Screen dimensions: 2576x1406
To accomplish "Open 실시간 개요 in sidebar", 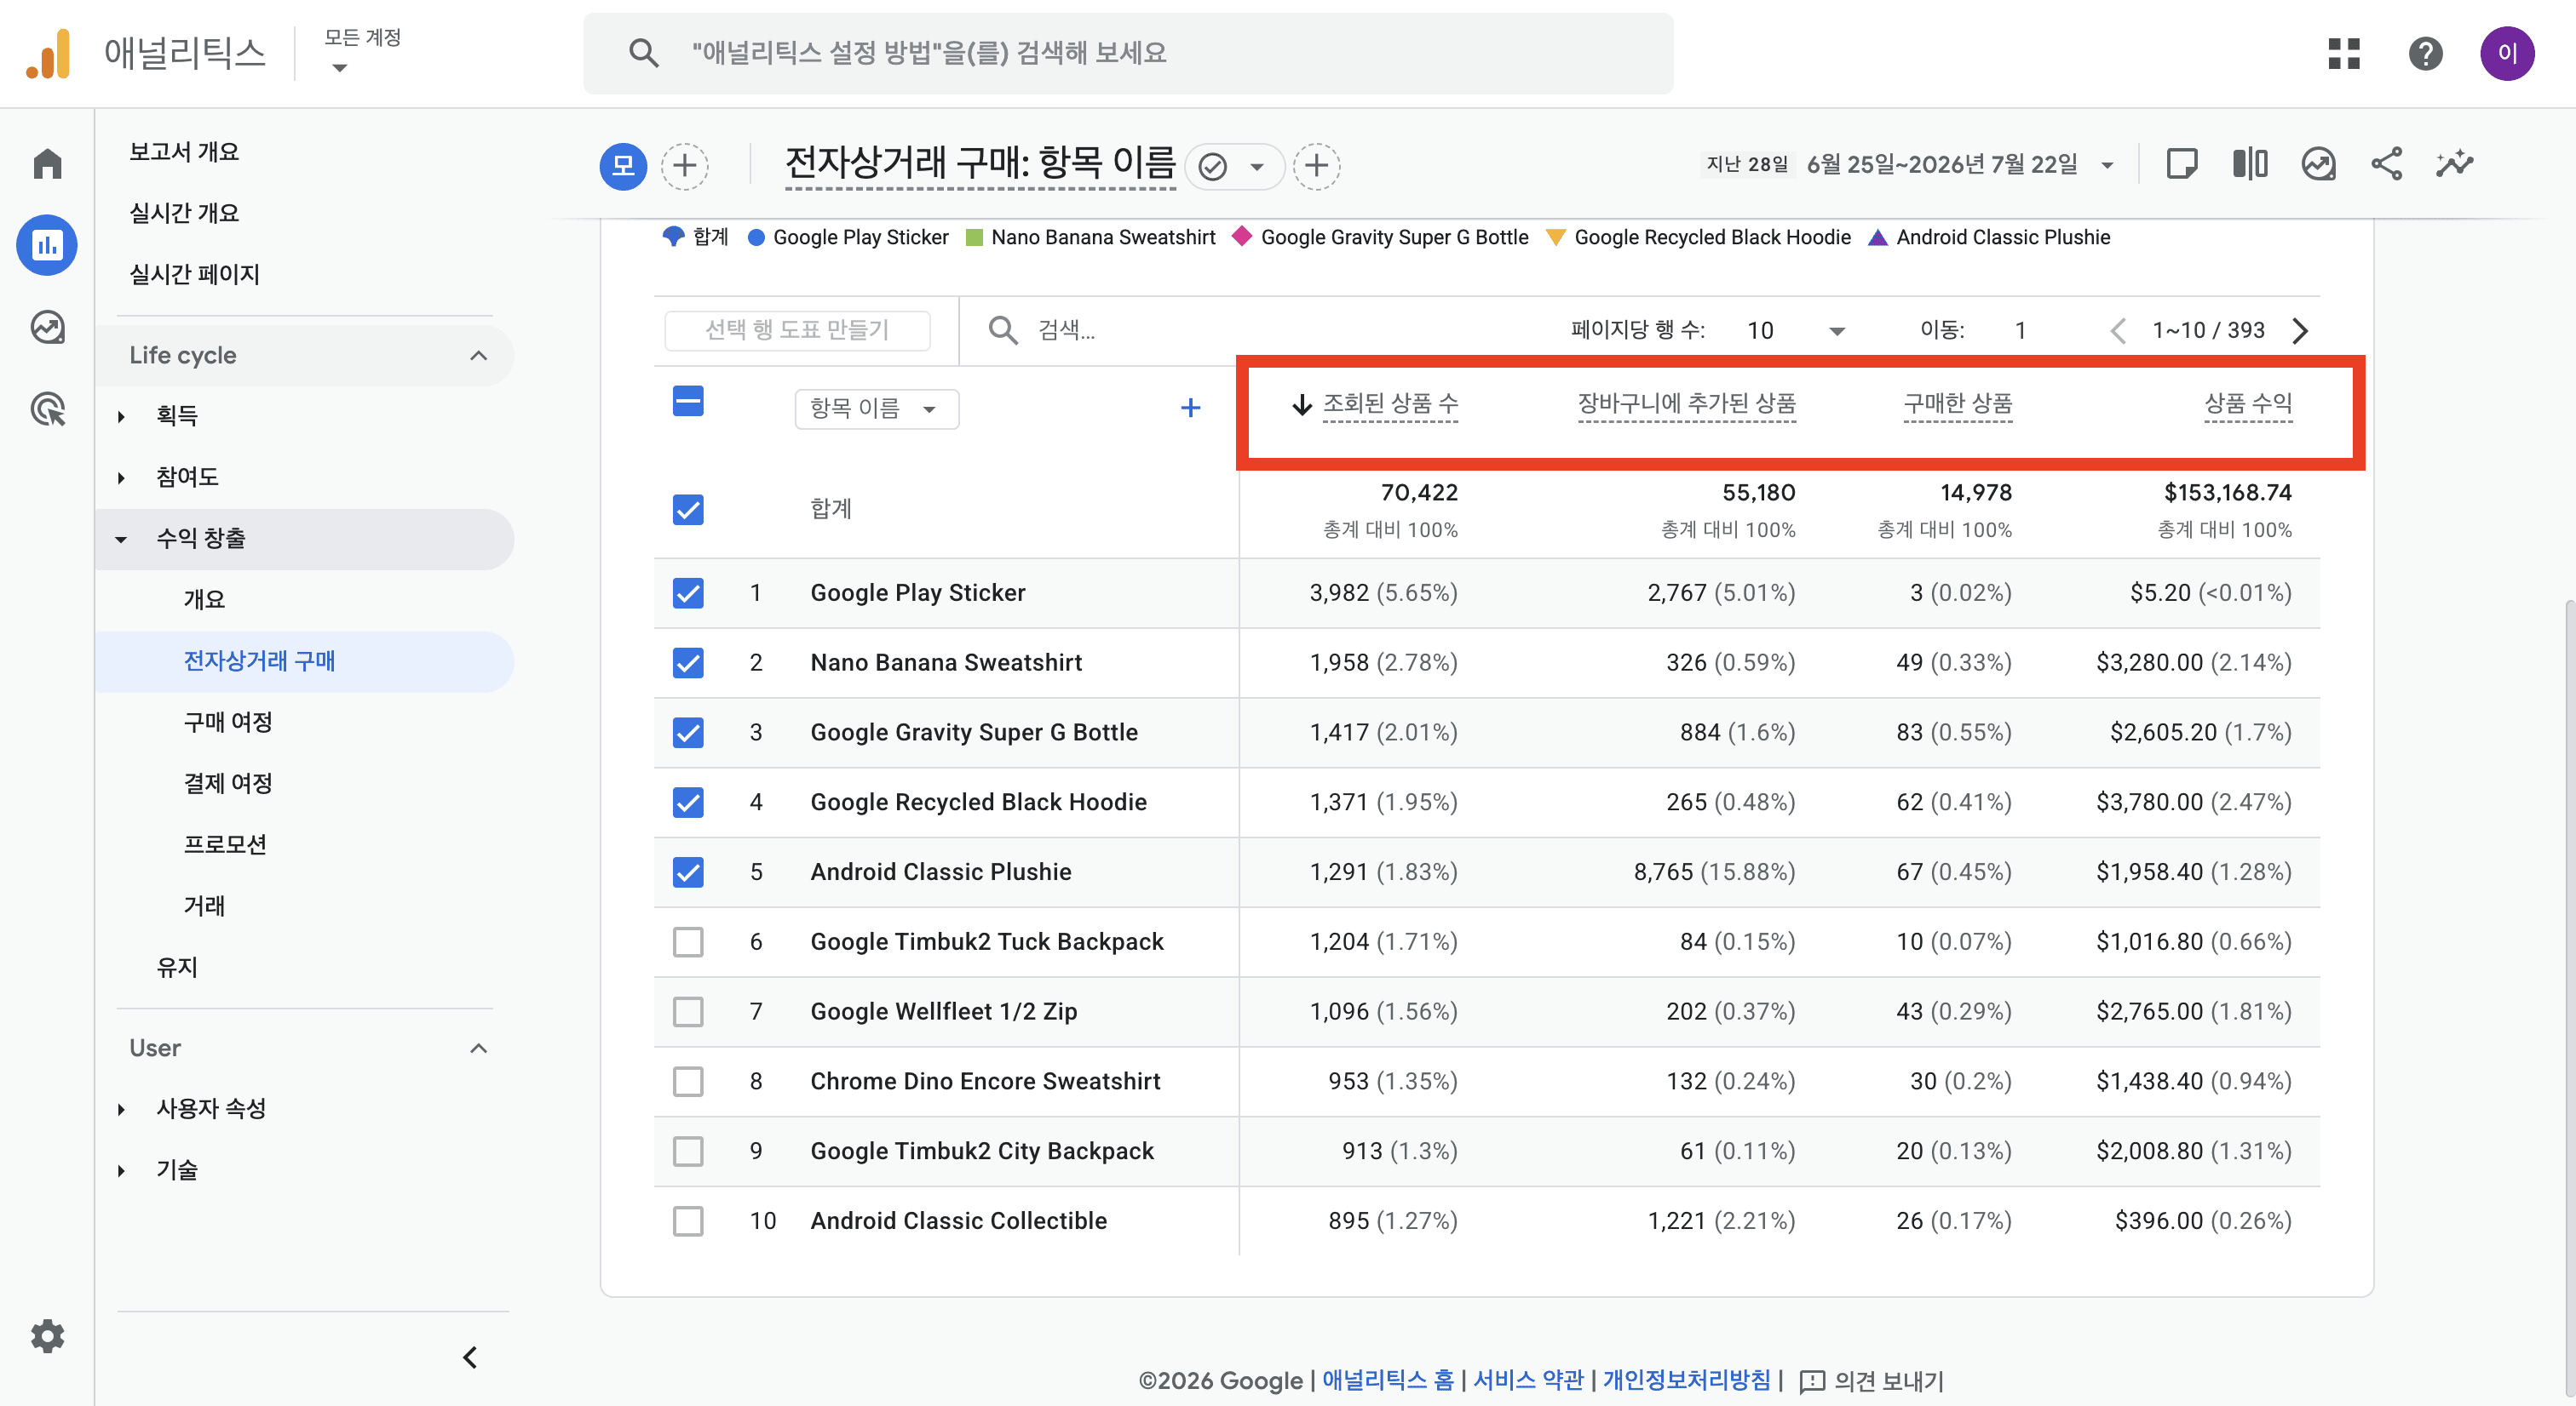I will [184, 213].
